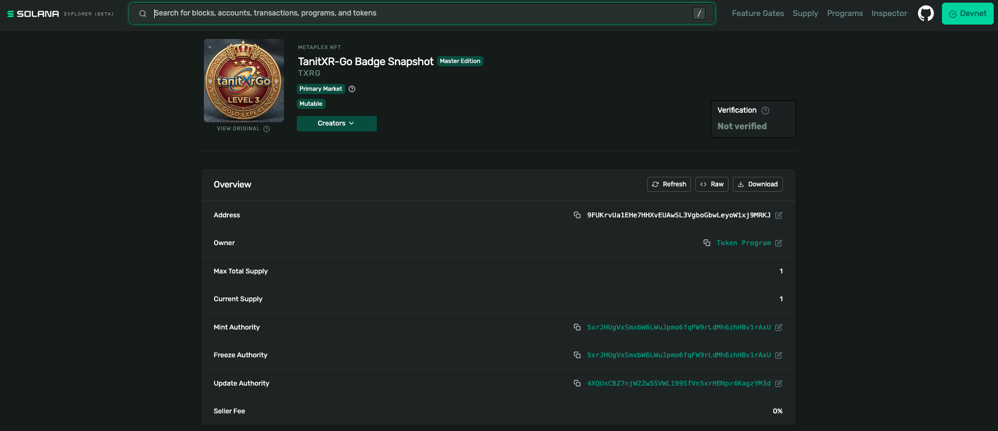Image resolution: width=998 pixels, height=431 pixels.
Task: Copy the Address value
Action: (577, 215)
